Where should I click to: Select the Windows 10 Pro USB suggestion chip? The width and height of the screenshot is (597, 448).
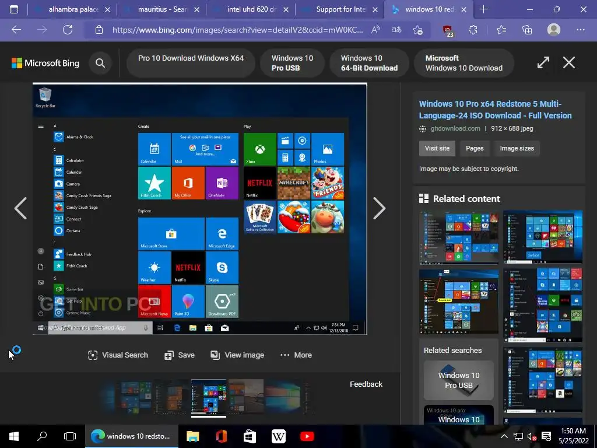(292, 63)
